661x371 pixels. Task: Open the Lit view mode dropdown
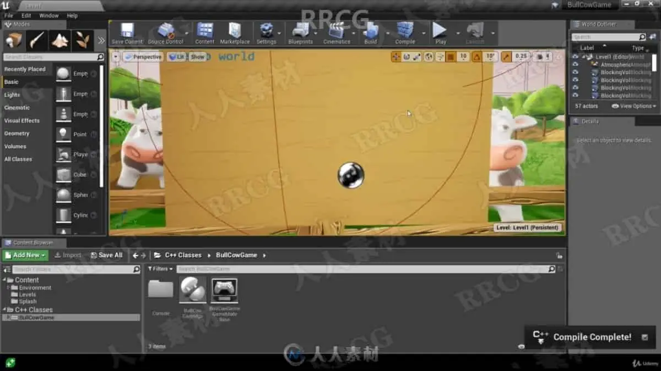click(x=177, y=57)
